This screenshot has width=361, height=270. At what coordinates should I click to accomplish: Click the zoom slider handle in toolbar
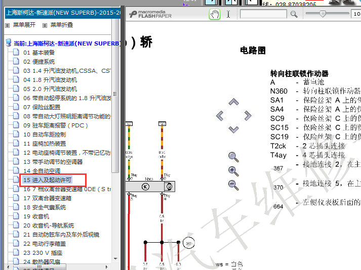click(323, 14)
